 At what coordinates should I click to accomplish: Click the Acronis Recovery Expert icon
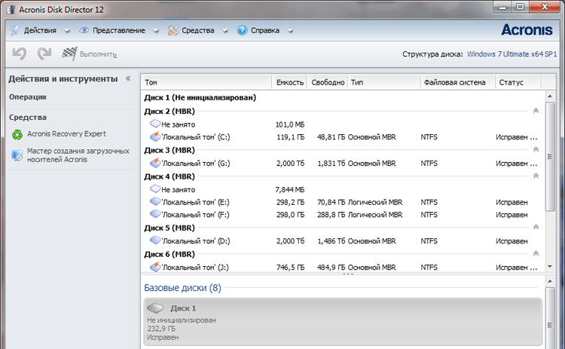tap(17, 134)
